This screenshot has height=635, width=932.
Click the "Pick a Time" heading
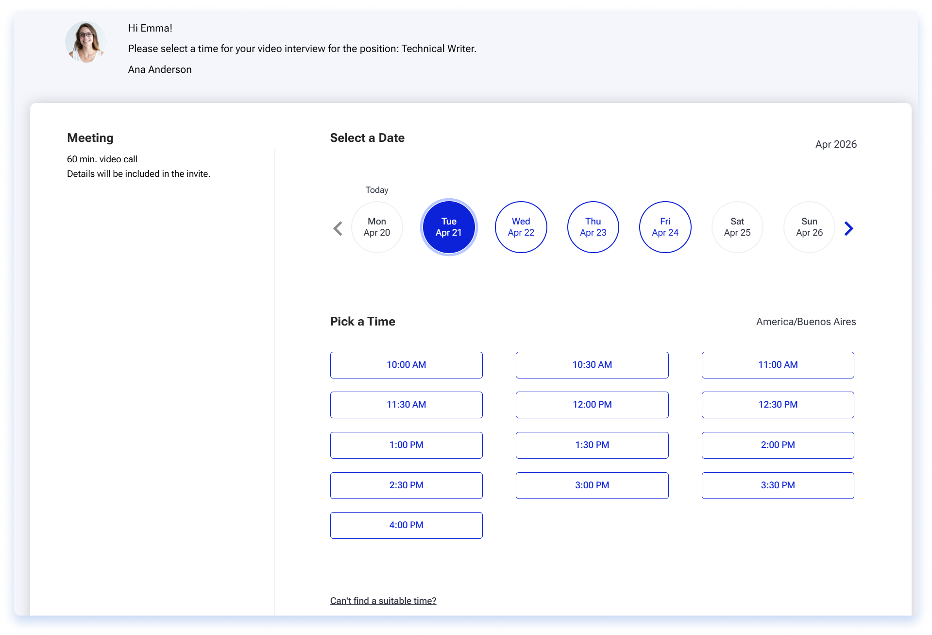coord(363,322)
